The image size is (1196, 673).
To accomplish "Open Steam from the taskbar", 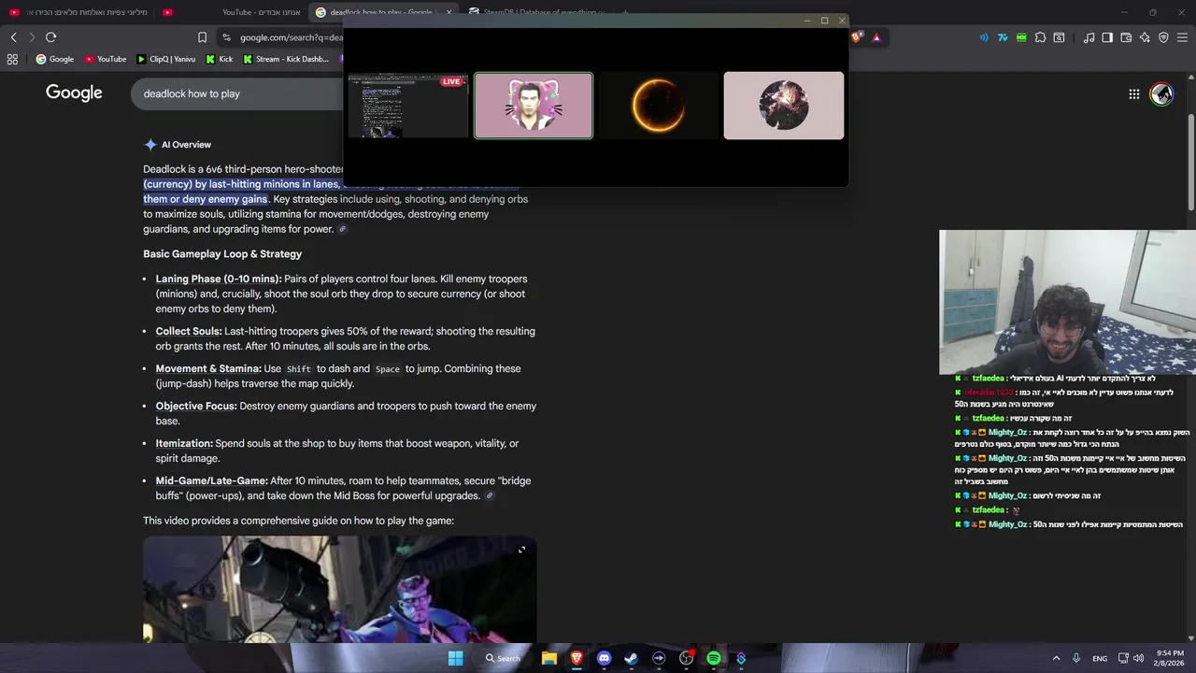I will [x=631, y=658].
